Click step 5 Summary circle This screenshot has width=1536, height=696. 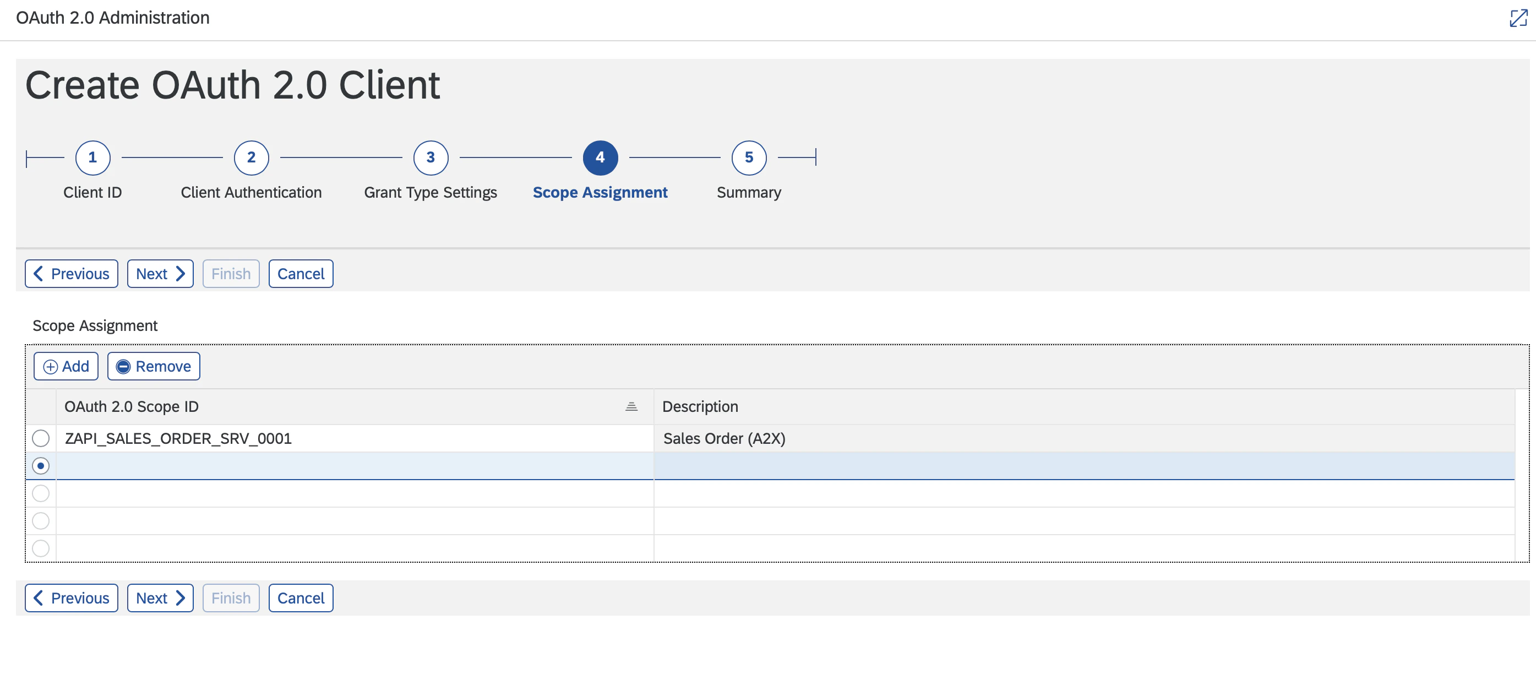click(748, 157)
